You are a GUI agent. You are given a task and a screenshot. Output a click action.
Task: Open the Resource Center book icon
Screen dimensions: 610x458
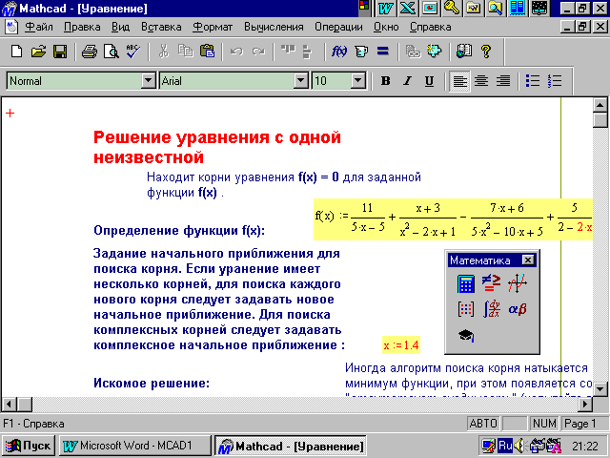point(464,52)
